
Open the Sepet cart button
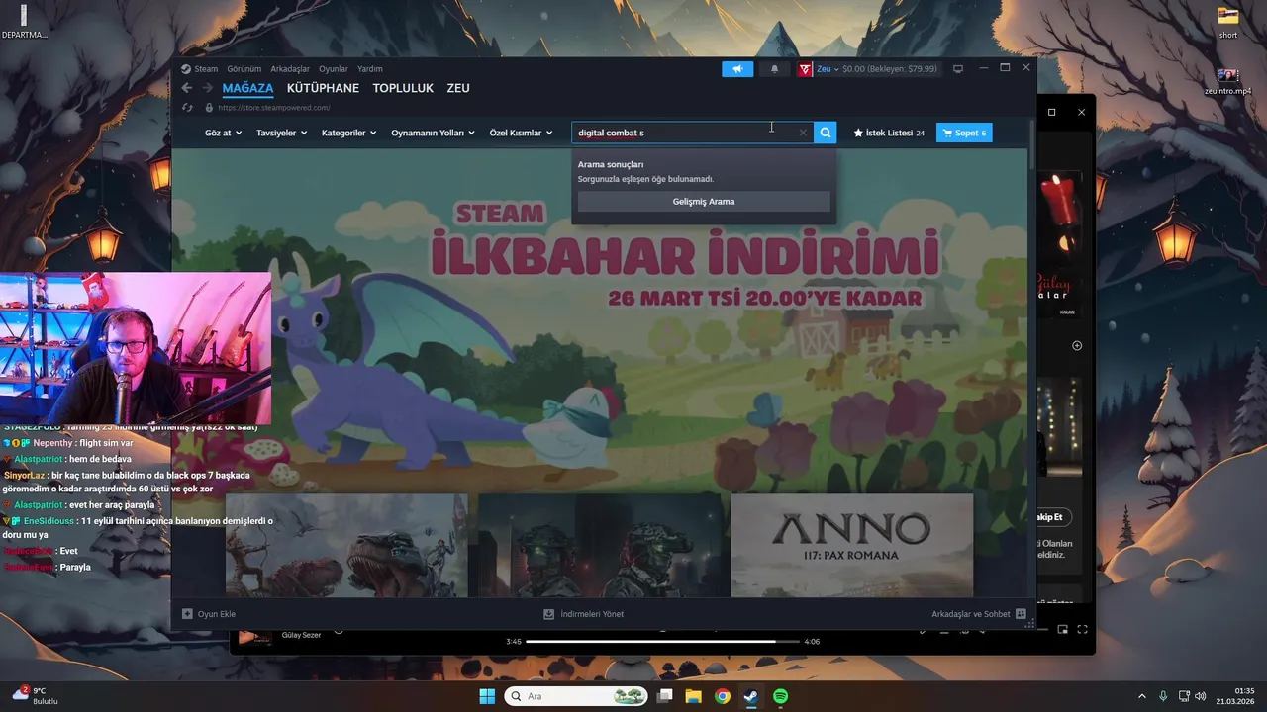point(964,133)
